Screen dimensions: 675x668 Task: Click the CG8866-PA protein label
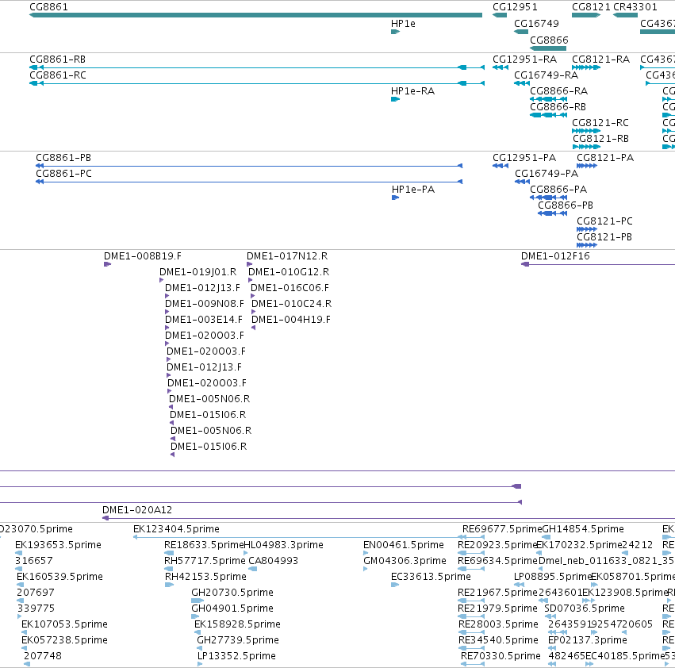pyautogui.click(x=558, y=190)
